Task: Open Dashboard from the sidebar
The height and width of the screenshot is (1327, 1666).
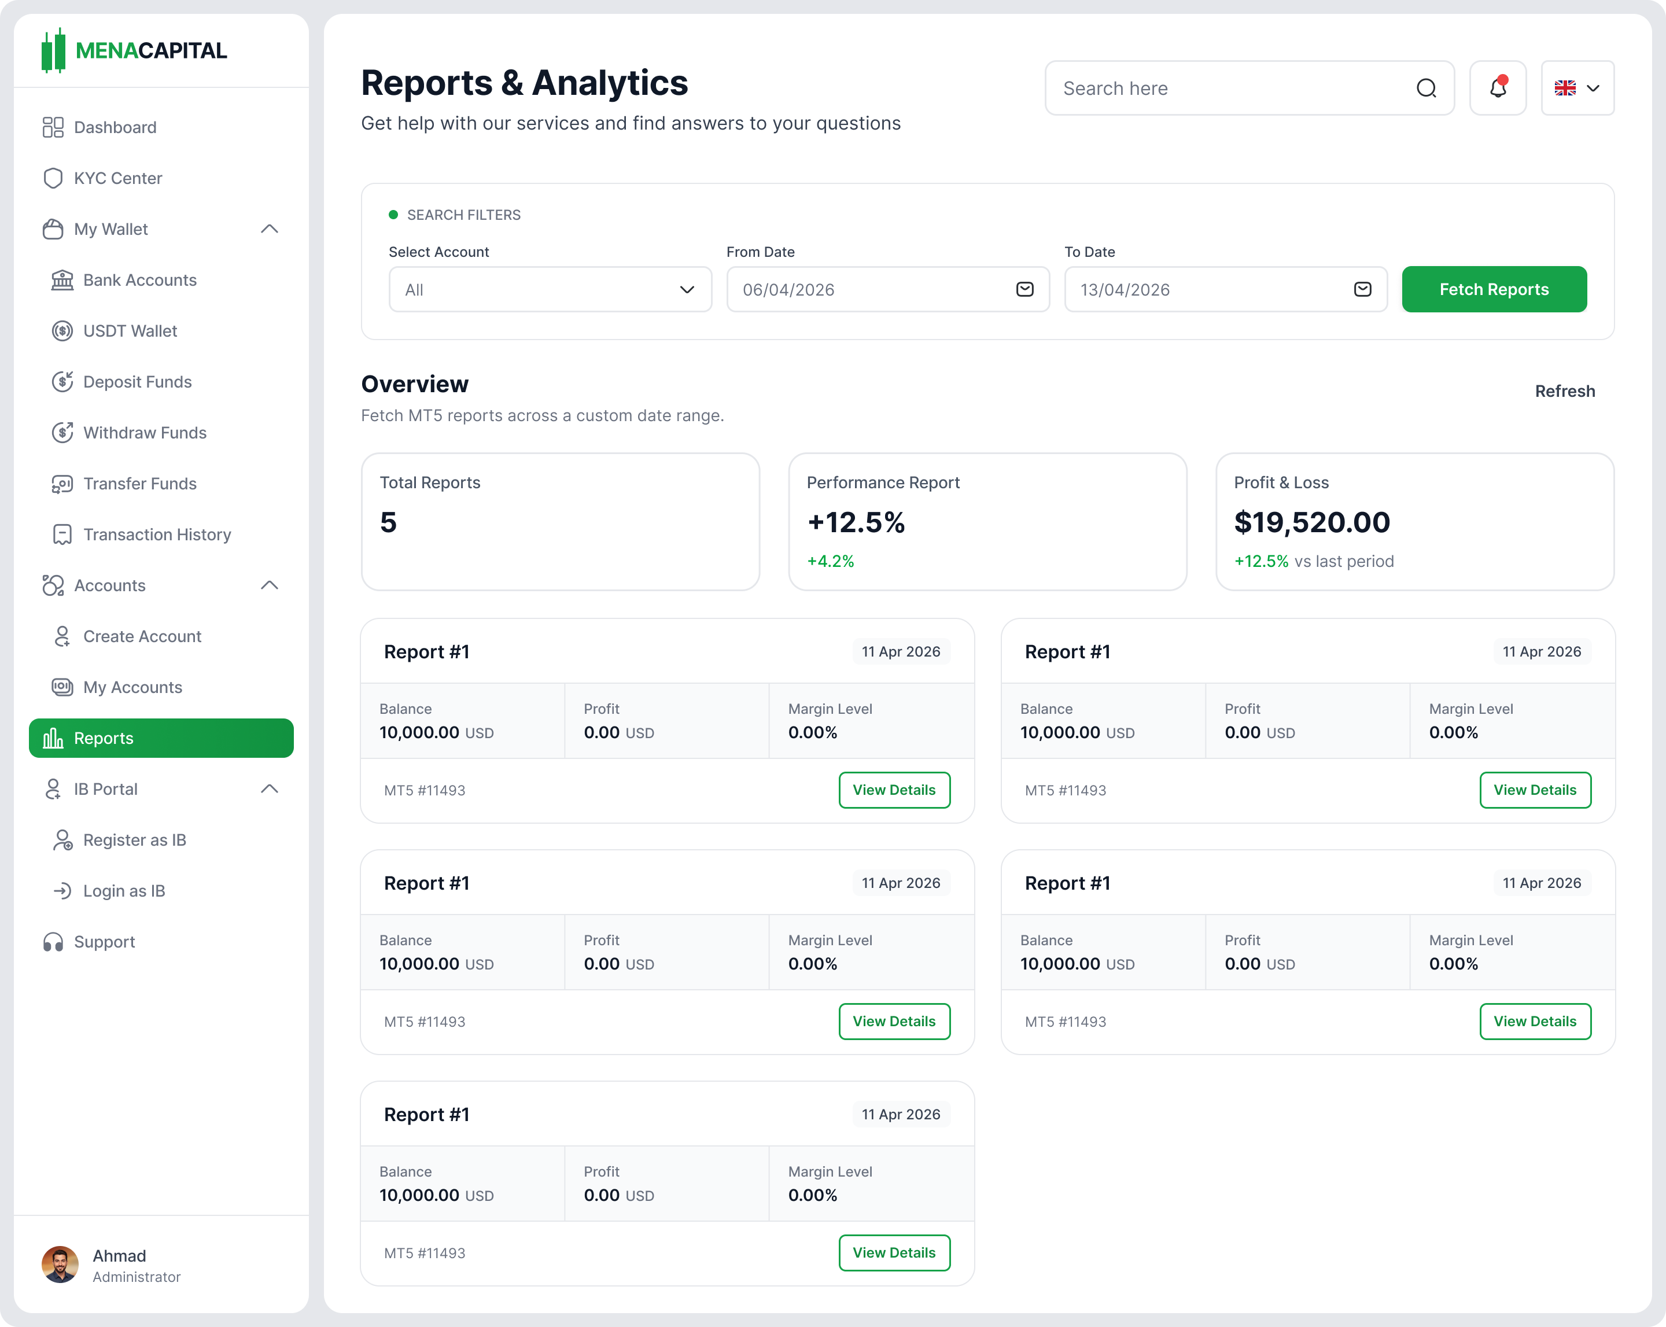Action: (x=161, y=127)
